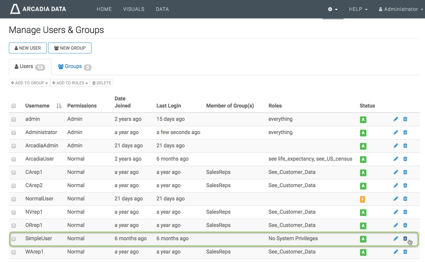Check the box for ArcadiaAdmin

tap(14, 146)
